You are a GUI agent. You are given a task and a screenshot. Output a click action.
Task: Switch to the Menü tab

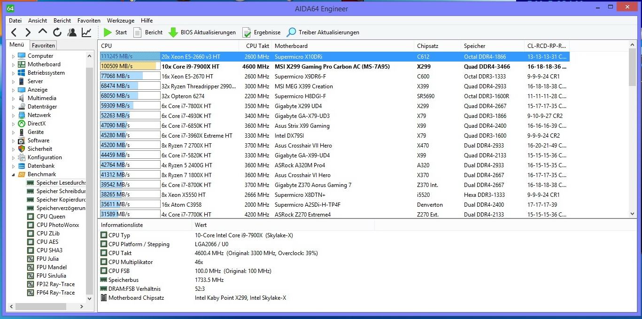click(17, 45)
